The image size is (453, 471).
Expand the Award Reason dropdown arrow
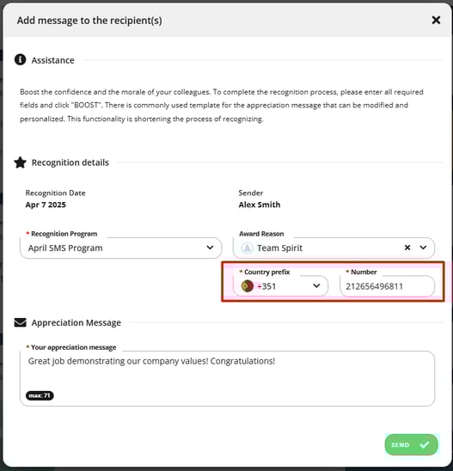(x=423, y=248)
